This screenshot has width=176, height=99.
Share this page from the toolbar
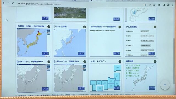150,5
